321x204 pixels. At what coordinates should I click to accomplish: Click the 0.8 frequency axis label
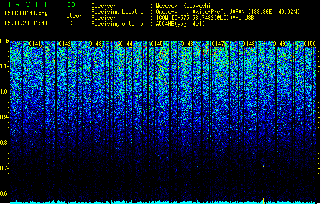pos(5,143)
